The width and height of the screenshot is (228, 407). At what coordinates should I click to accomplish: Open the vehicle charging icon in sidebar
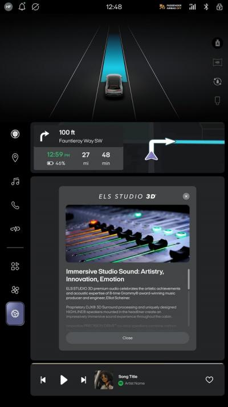15,228
